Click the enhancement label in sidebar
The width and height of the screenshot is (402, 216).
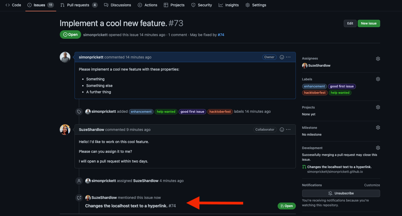click(x=314, y=86)
